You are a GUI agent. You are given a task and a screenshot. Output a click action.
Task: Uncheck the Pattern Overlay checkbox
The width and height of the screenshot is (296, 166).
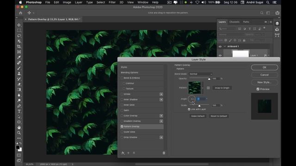click(122, 126)
